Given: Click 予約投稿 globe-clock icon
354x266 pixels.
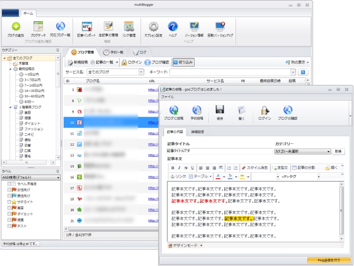Looking at the screenshot, I should click(x=196, y=110).
